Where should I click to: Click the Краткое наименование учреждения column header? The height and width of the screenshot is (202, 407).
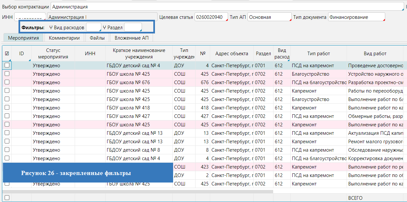[139, 53]
